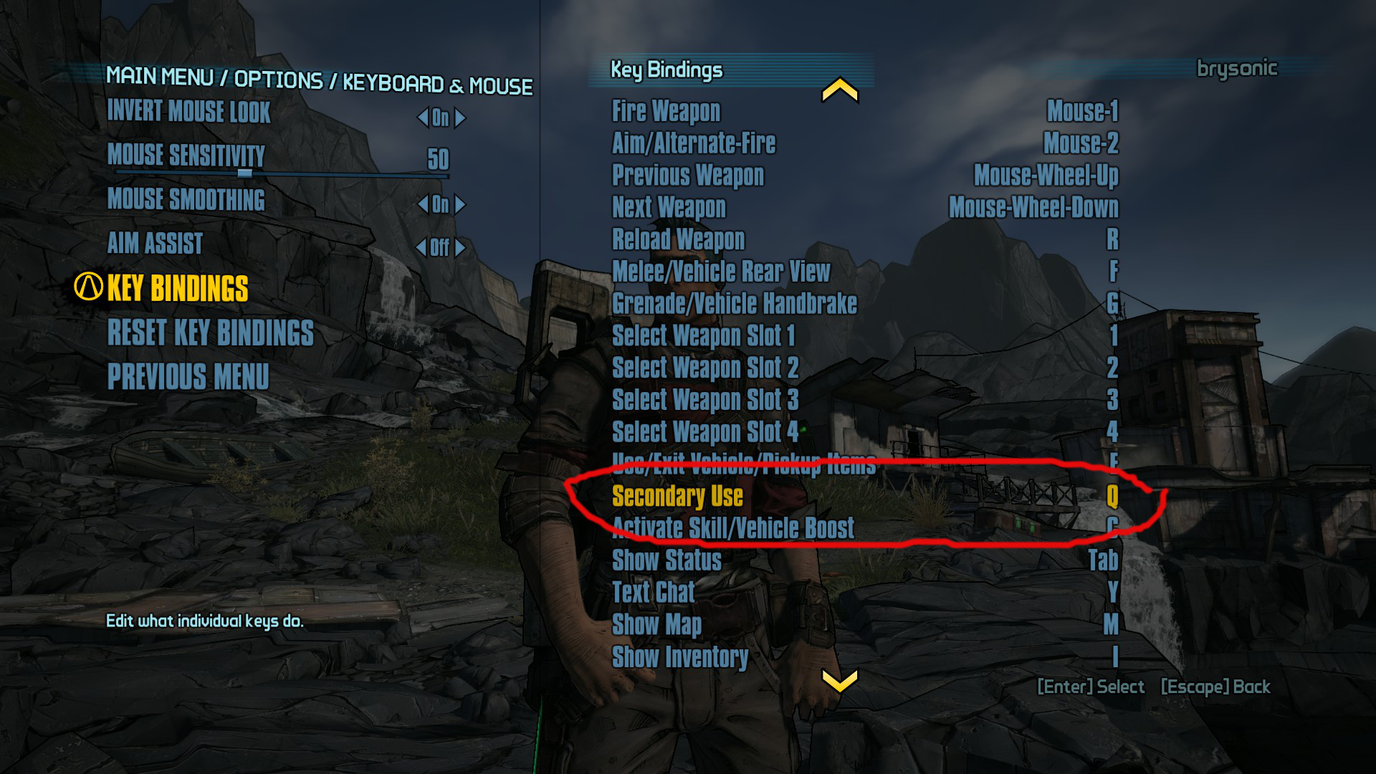
Task: Select Secondary Use key binding
Action: [677, 495]
